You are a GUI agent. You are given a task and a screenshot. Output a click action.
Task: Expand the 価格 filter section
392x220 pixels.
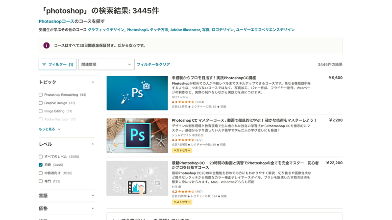67,209
